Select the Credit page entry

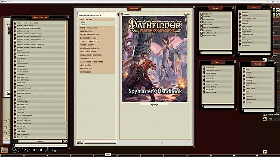pos(83,25)
